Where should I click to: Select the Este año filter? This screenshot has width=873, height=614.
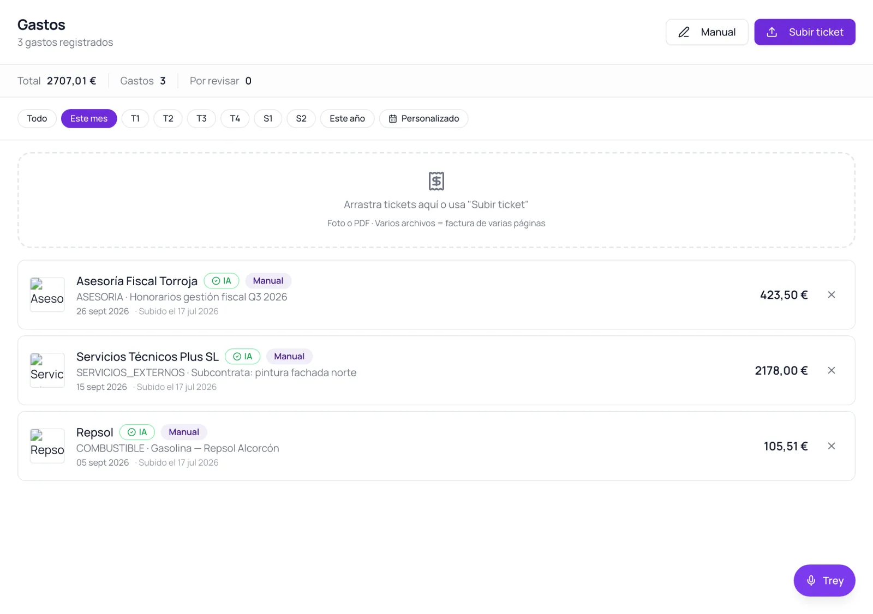tap(347, 118)
